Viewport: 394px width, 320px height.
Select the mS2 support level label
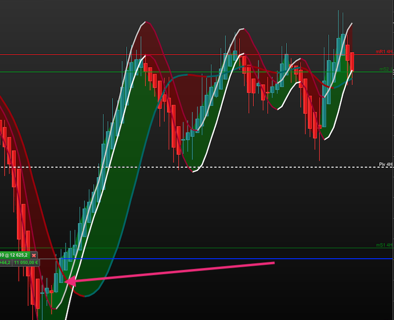click(x=385, y=69)
